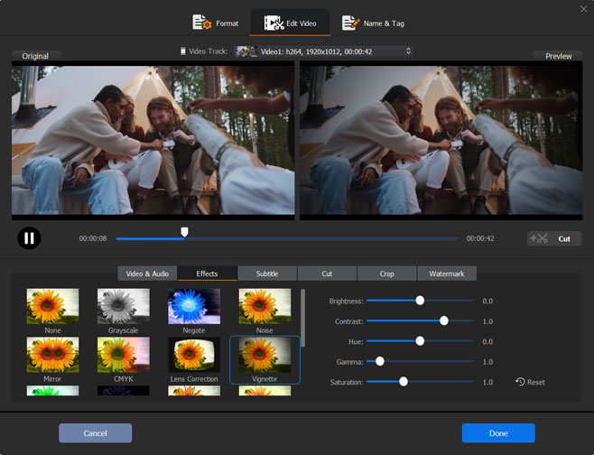Click the Brightness slider handle

pos(420,301)
